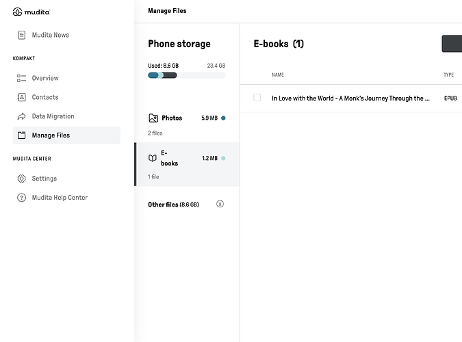Click the phone storage usage bar

(186, 75)
